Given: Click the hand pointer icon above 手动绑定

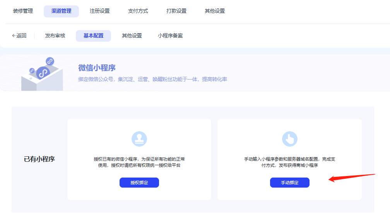Looking at the screenshot, I should click(289, 139).
